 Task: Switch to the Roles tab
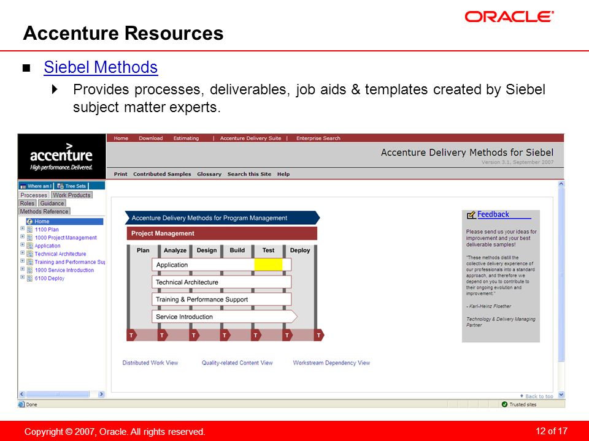27,203
